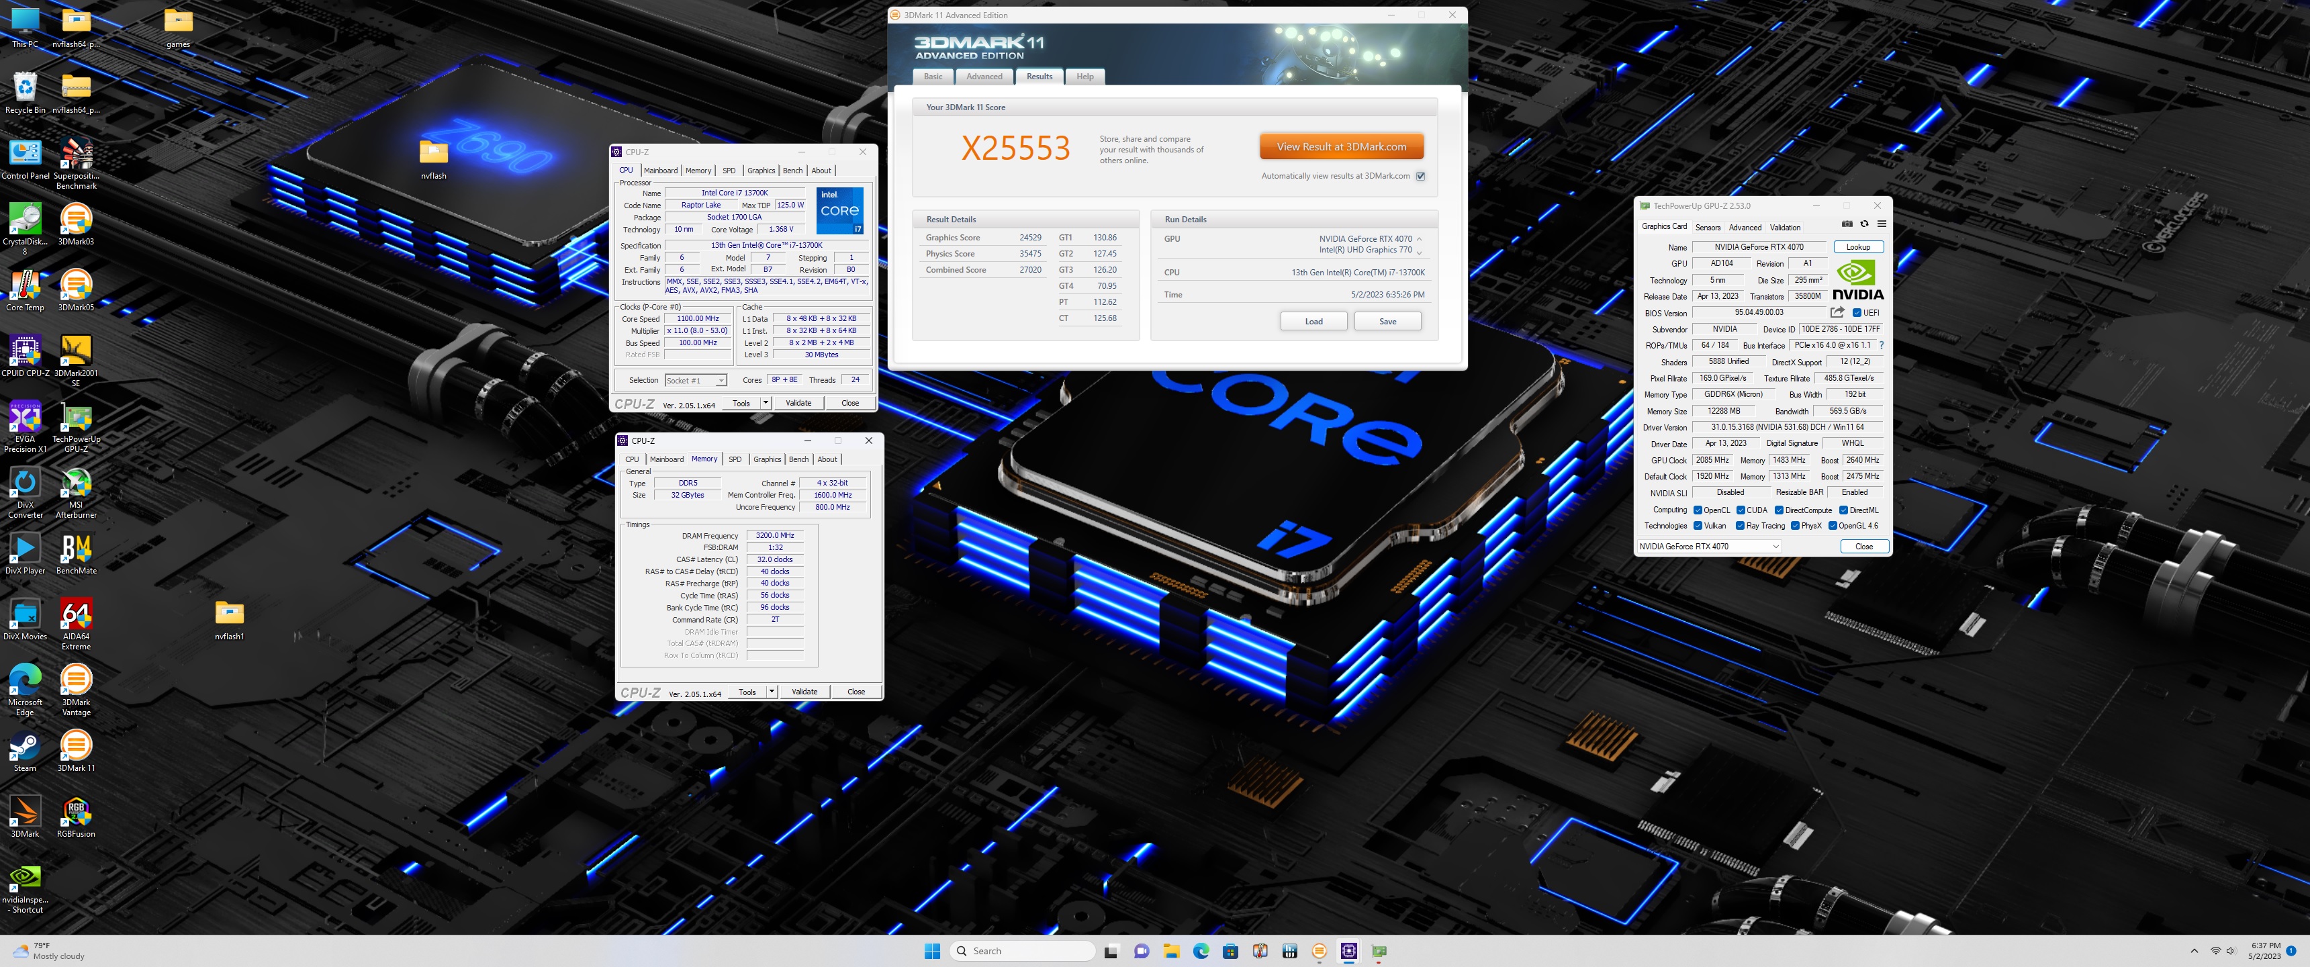Open the RGBFusion desktop icon
This screenshot has height=967, width=2310.
[x=77, y=817]
